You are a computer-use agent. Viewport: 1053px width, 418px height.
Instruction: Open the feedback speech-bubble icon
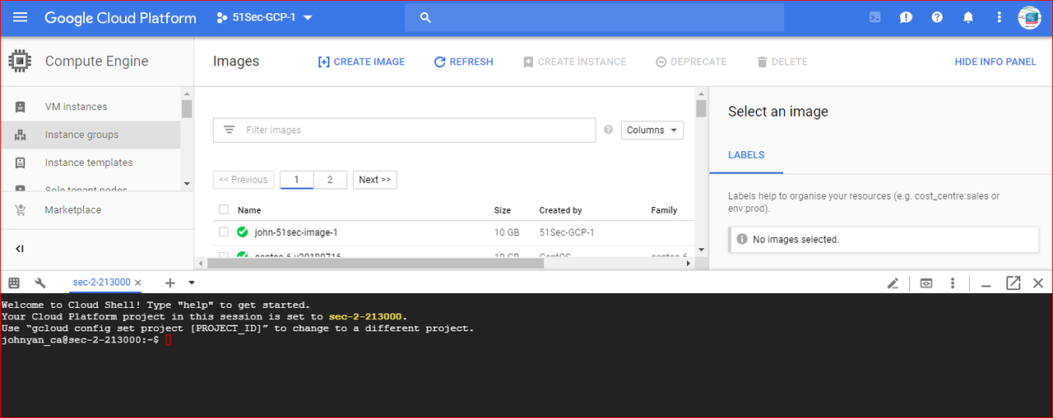[x=906, y=17]
